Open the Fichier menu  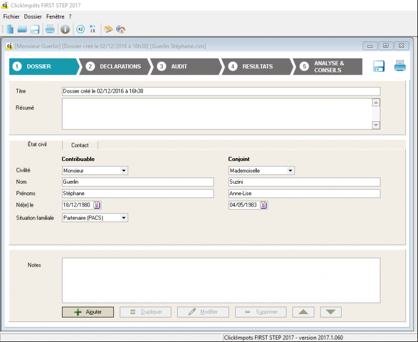pos(11,17)
